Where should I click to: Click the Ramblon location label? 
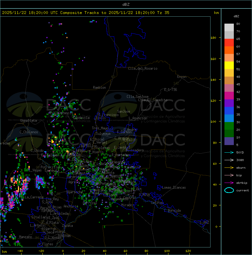99,88
